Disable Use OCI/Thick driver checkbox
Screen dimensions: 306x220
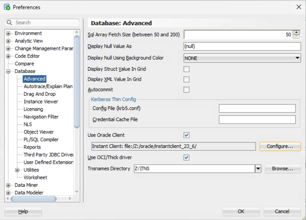click(x=186, y=157)
